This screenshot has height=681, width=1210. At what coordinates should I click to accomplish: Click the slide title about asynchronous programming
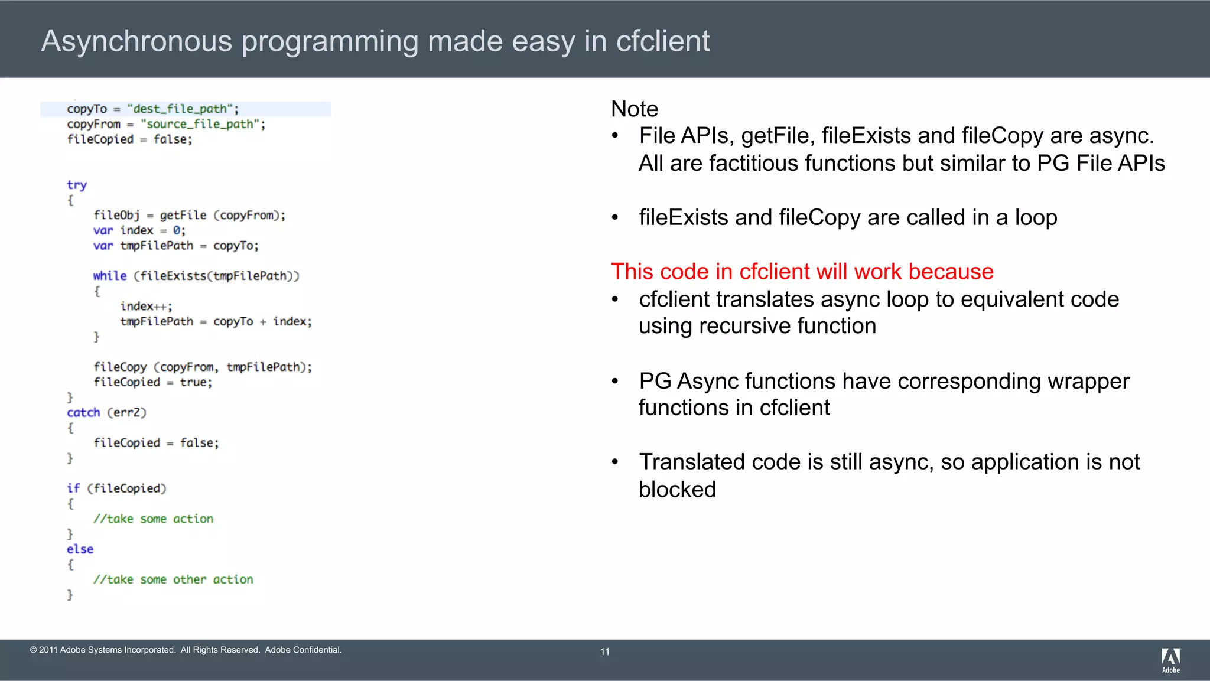click(x=375, y=41)
